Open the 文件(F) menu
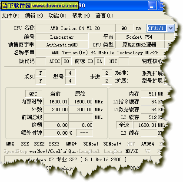The image size is (183, 182). click(x=10, y=16)
